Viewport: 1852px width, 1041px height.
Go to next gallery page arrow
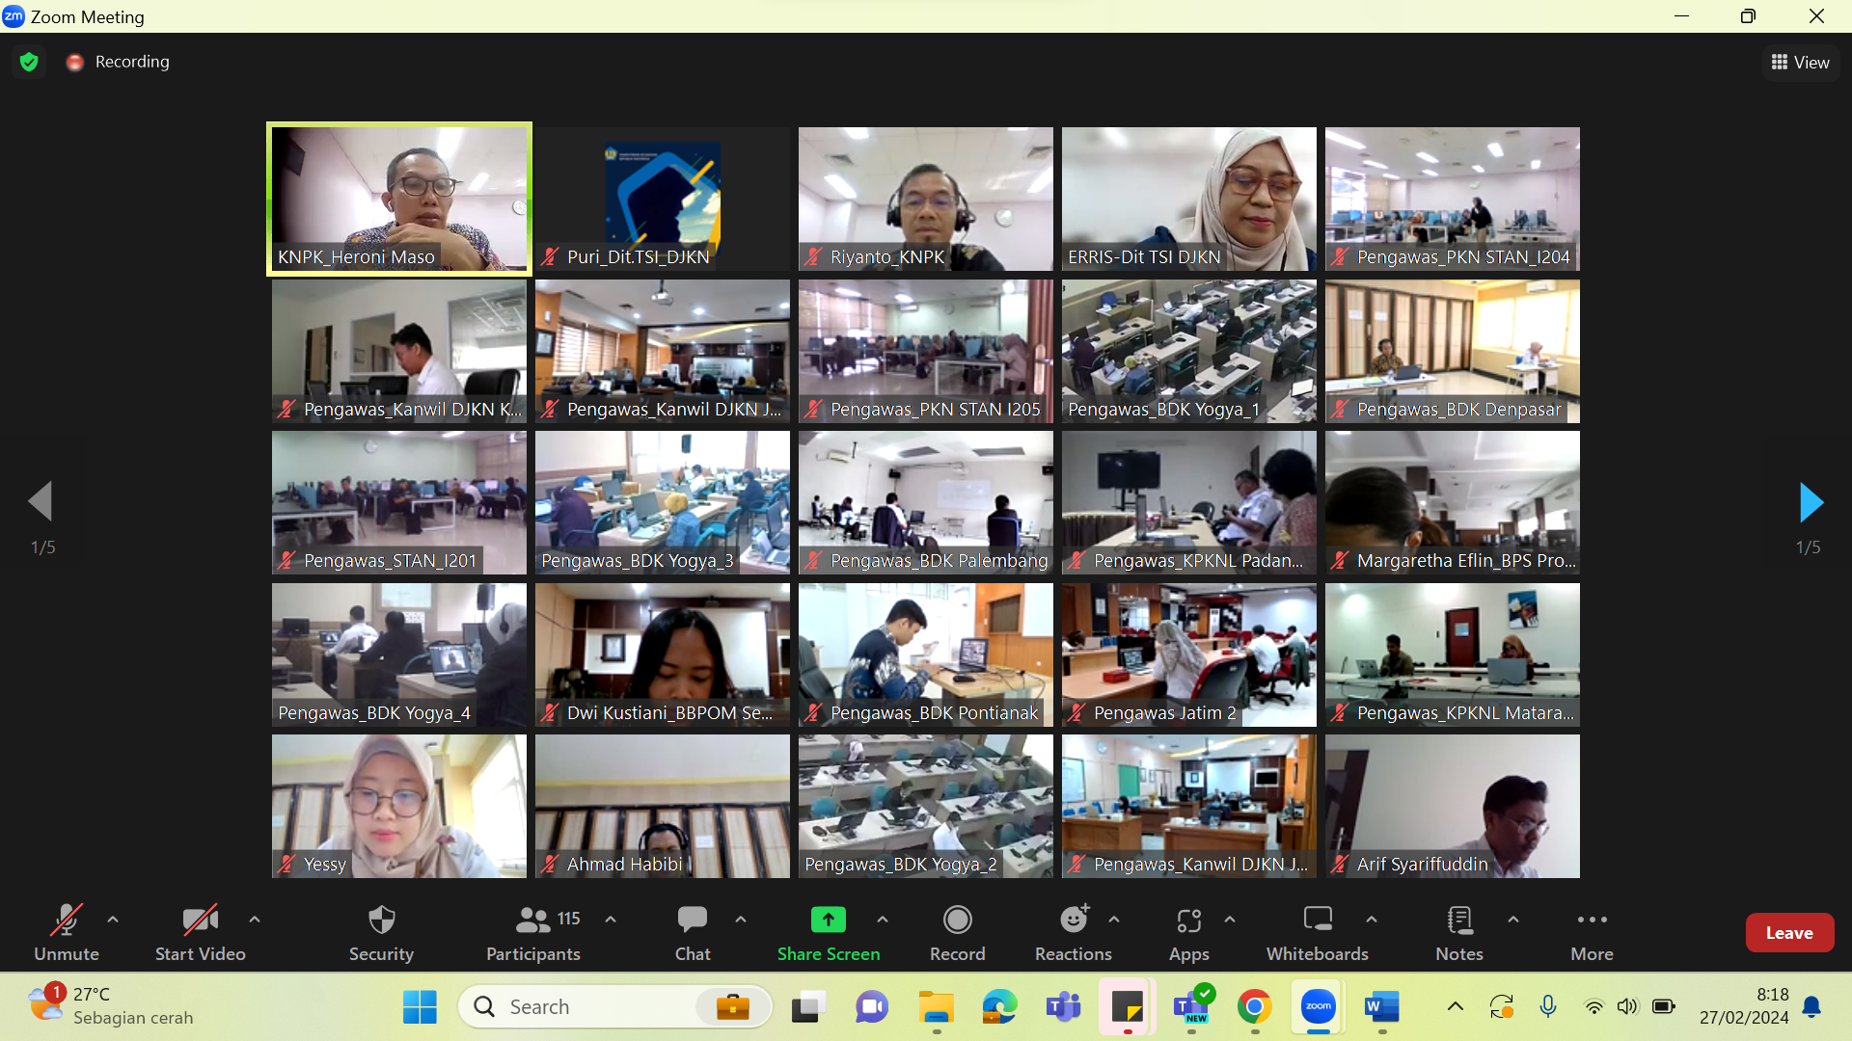pyautogui.click(x=1811, y=502)
